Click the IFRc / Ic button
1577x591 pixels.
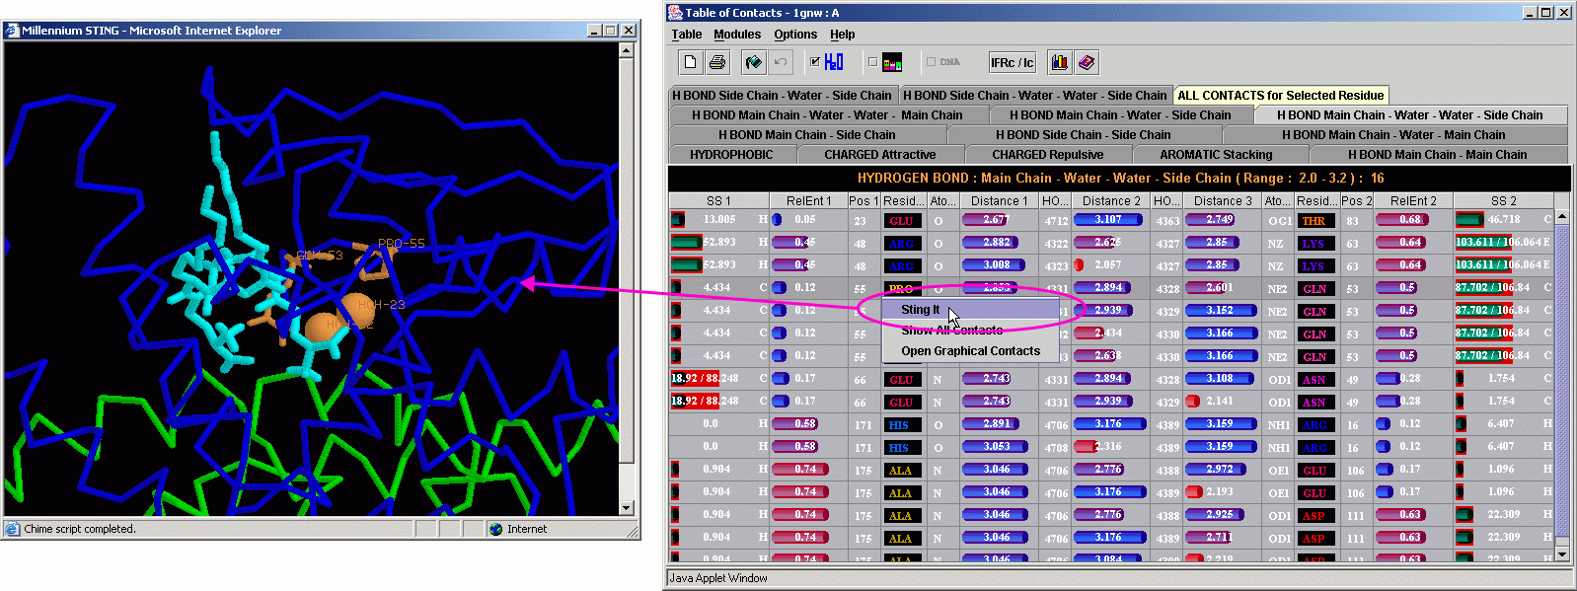1013,62
